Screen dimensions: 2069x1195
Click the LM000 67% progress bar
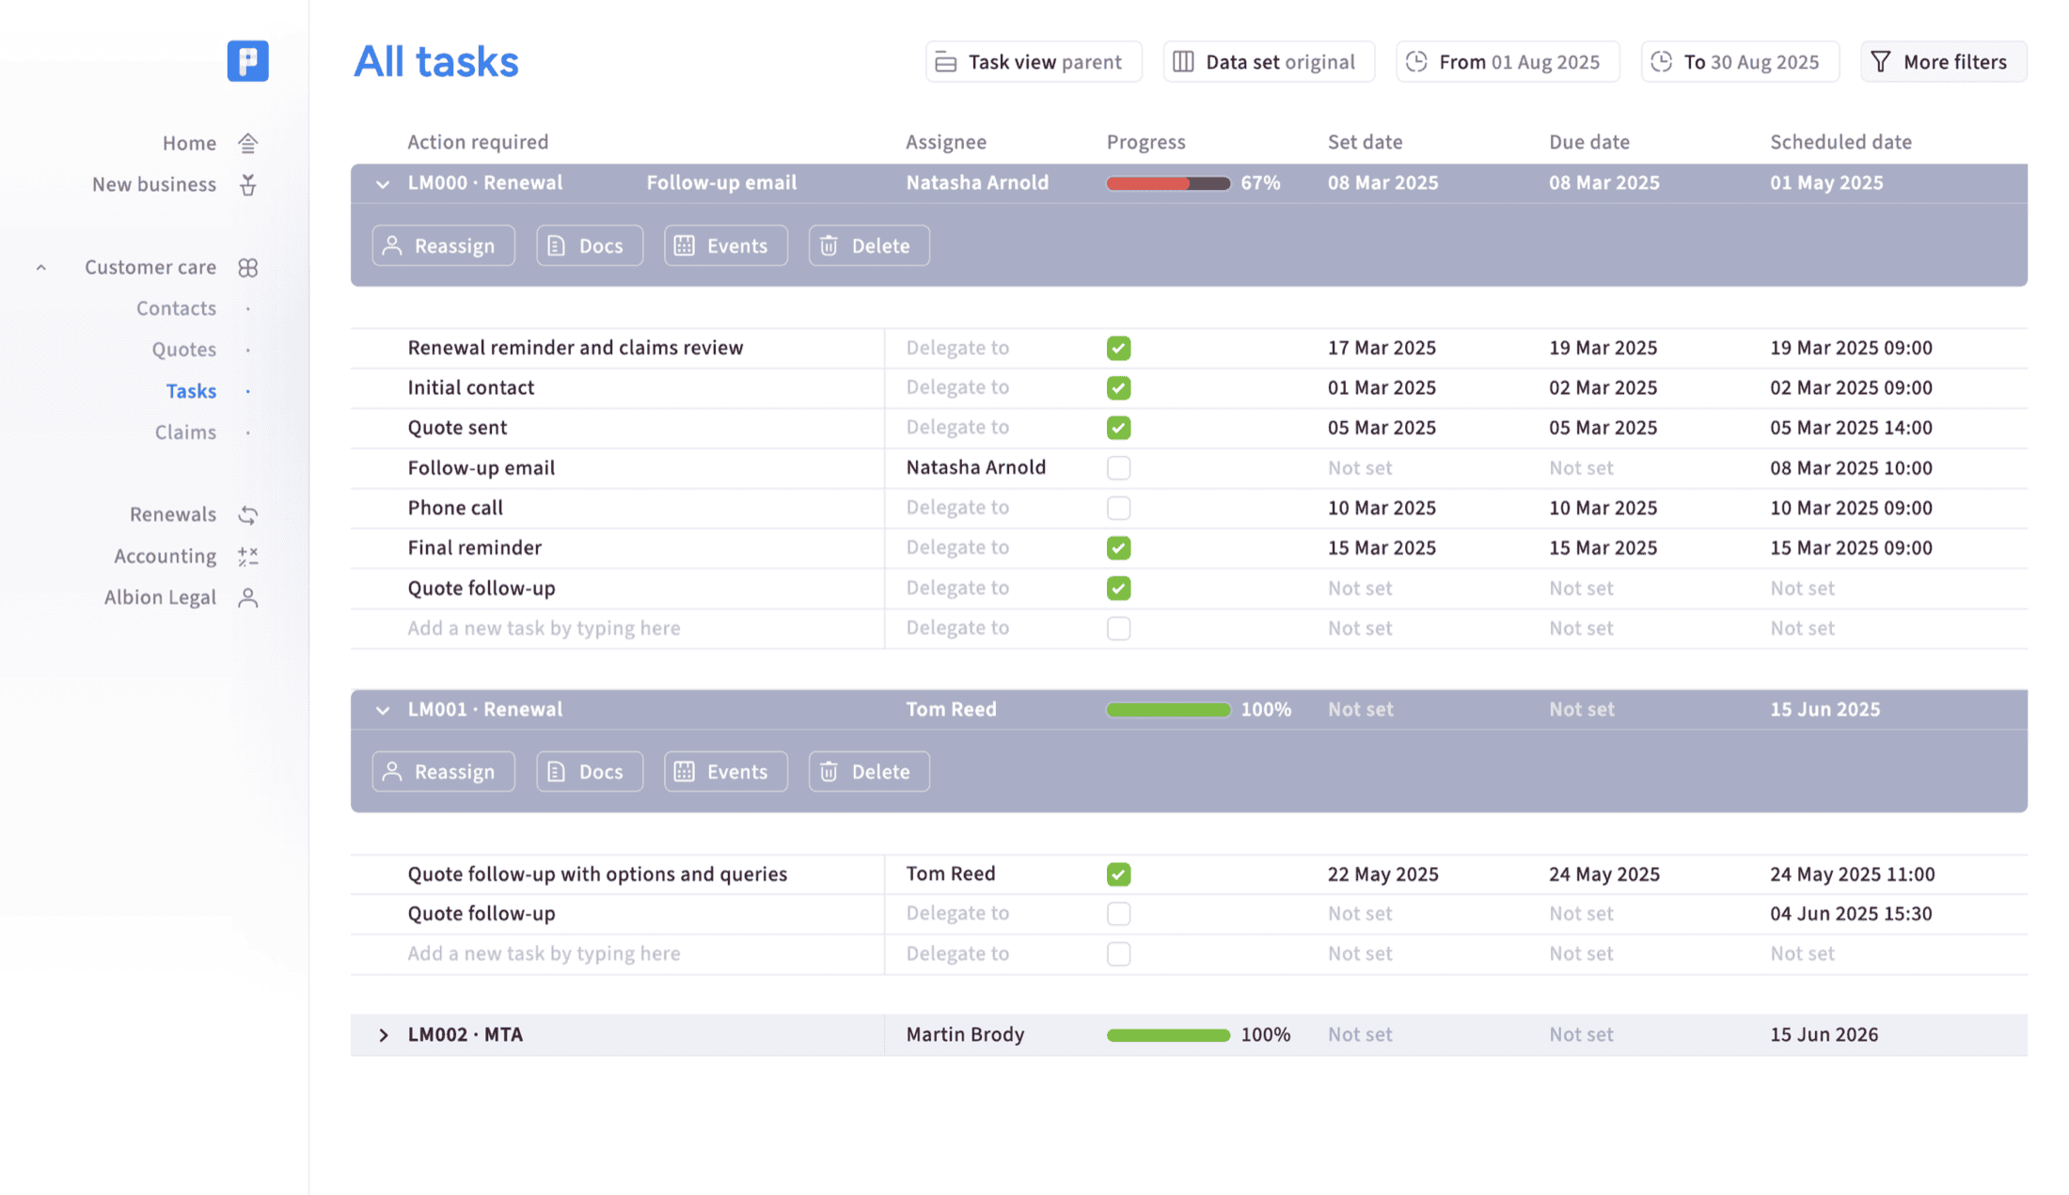(1168, 183)
